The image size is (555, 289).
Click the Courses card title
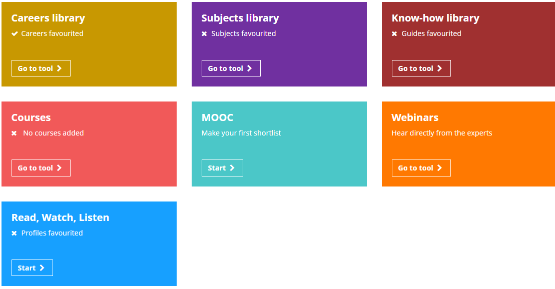click(x=31, y=117)
